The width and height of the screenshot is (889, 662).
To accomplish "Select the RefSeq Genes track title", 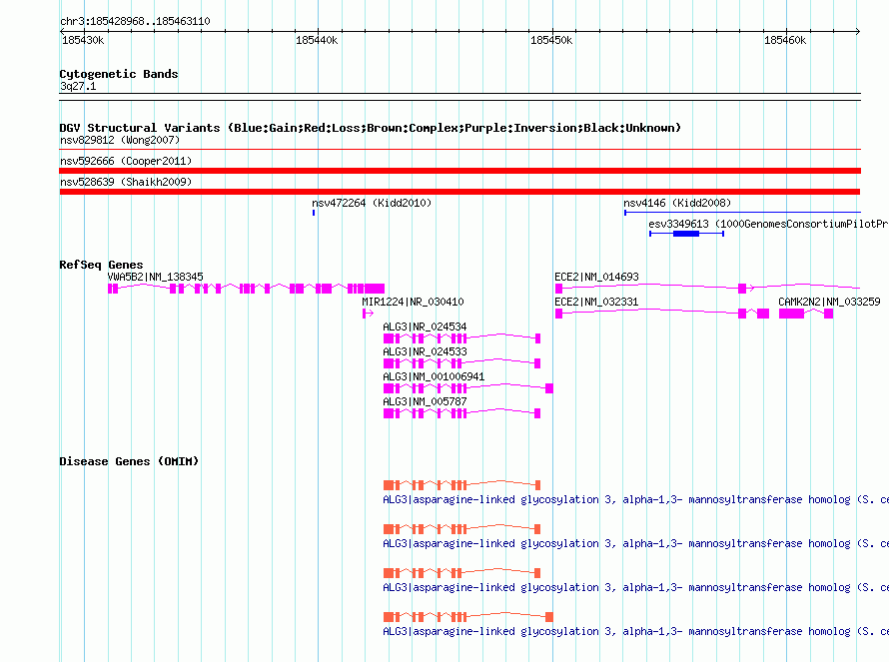I will [x=101, y=265].
